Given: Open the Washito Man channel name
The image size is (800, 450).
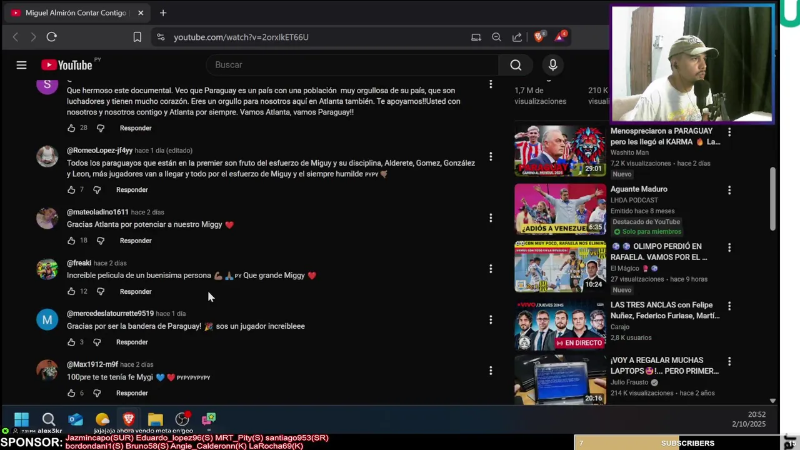Looking at the screenshot, I should pos(629,152).
